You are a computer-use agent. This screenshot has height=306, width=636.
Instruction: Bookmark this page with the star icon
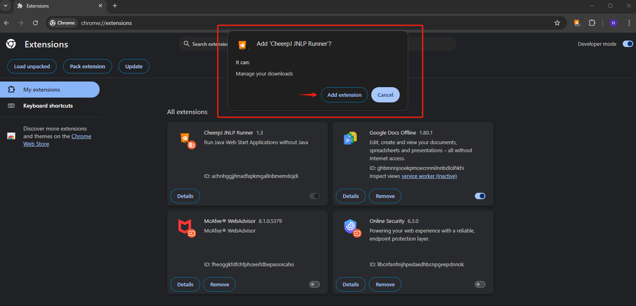pos(557,23)
